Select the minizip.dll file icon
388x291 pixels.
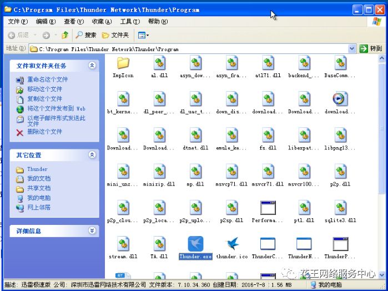pyautogui.click(x=159, y=172)
